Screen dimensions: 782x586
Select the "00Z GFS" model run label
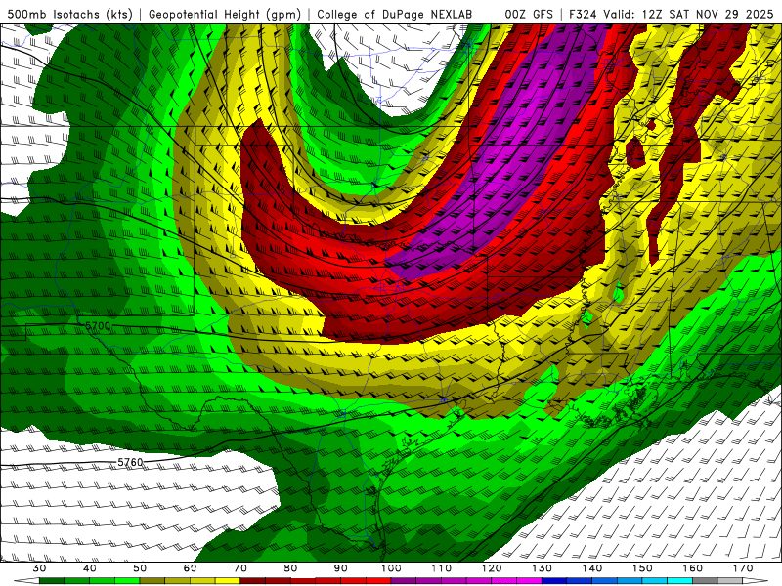[x=529, y=15]
